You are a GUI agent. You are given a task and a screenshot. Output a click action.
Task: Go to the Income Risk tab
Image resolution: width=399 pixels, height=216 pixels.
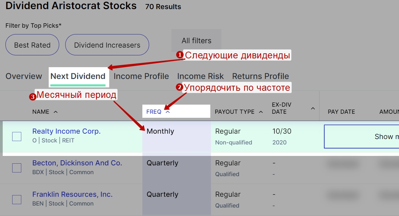[x=201, y=76]
